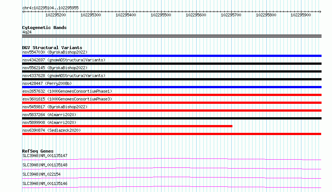Select the nsv4337628 black variant bar
Image resolution: width=332 pixels, height=192 pixels.
172,79
